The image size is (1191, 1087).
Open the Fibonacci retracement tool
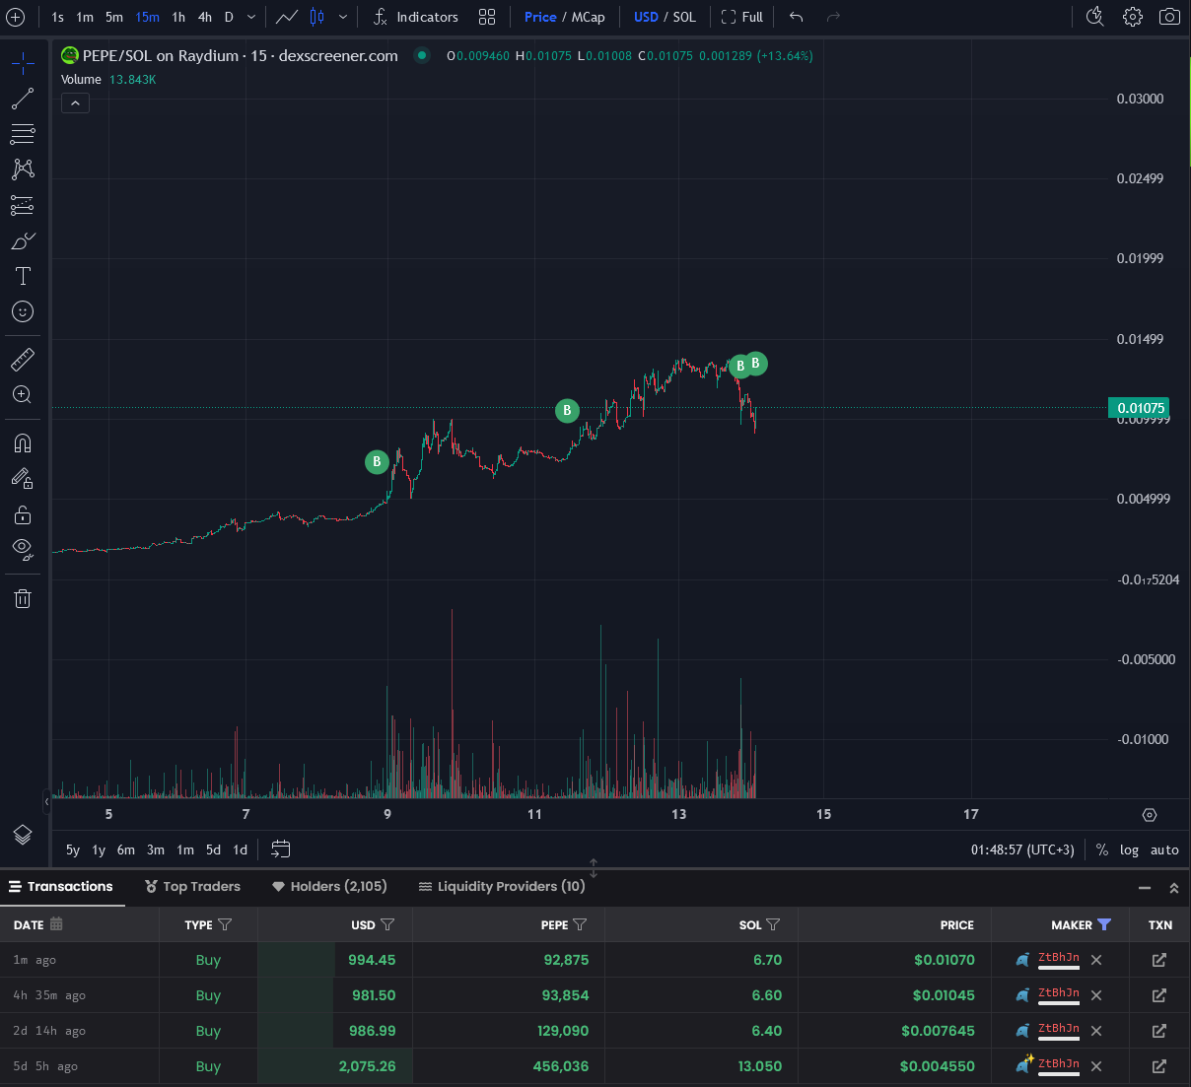[23, 134]
